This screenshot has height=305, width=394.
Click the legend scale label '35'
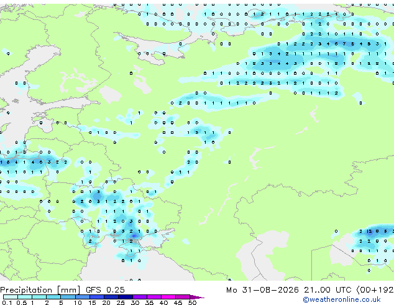click(149, 303)
